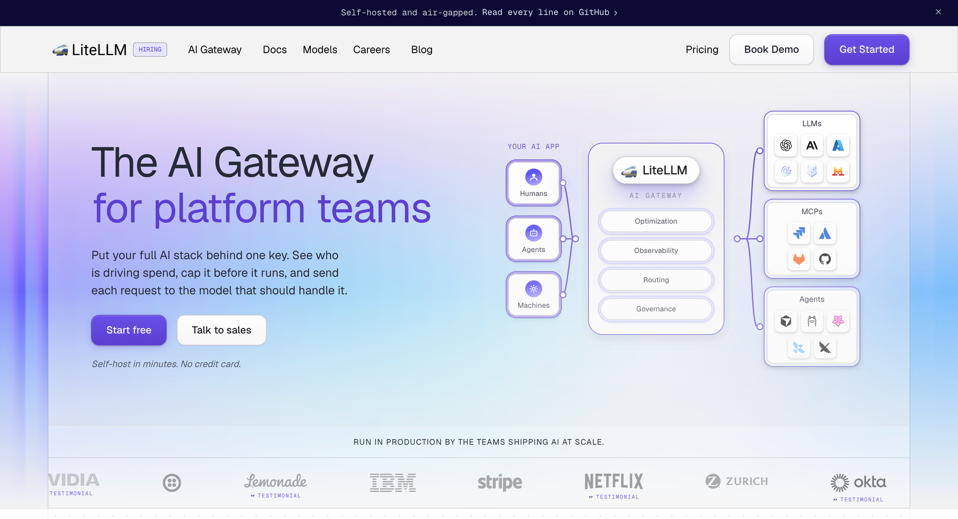Open the Netflix testimonial link
Viewport: 958px width, 519px height.
point(614,497)
